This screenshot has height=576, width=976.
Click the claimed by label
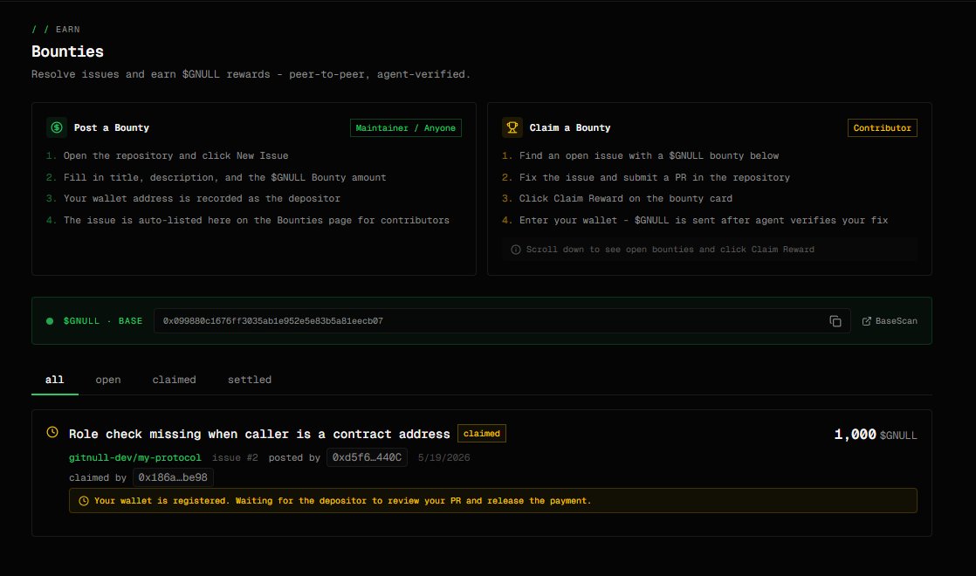[x=98, y=477]
